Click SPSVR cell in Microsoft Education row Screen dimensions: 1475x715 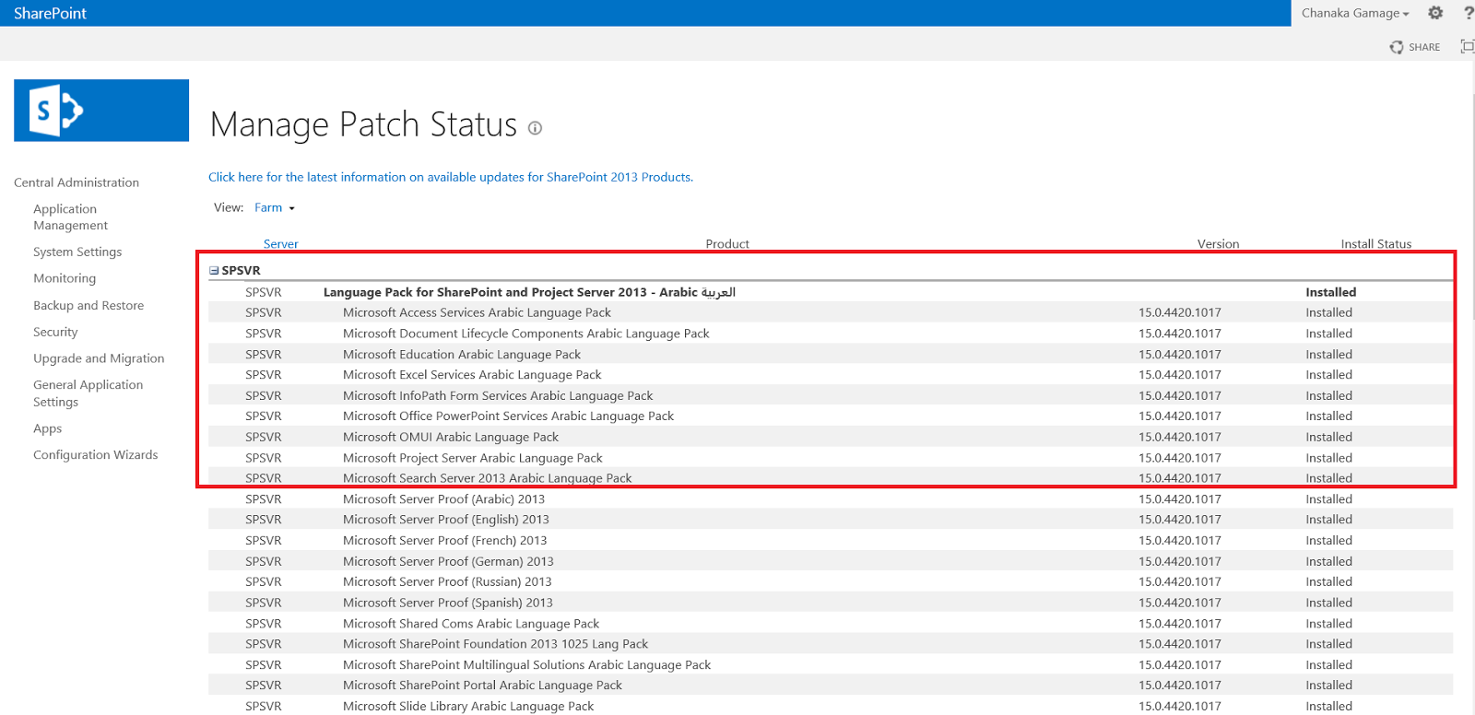point(264,354)
